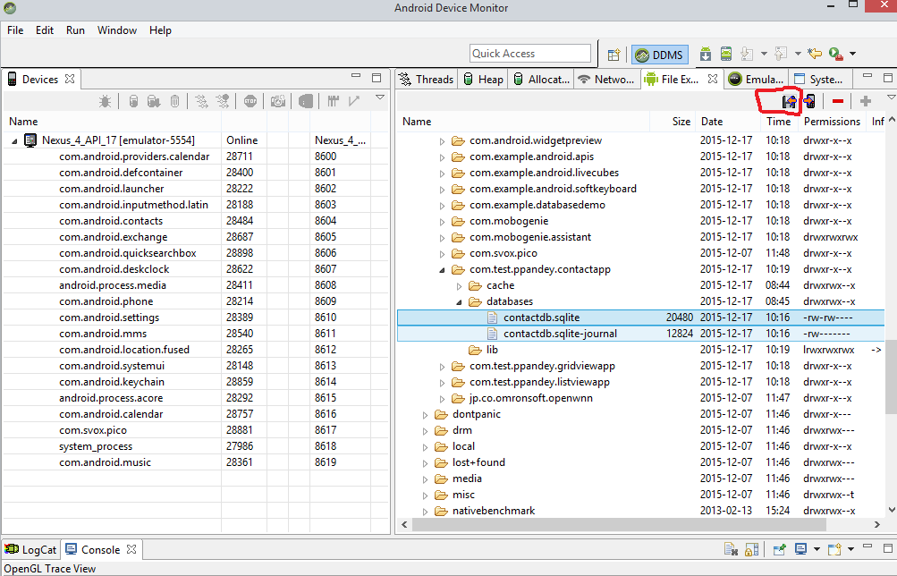
Task: Click the Quick Access search field
Action: pos(530,54)
